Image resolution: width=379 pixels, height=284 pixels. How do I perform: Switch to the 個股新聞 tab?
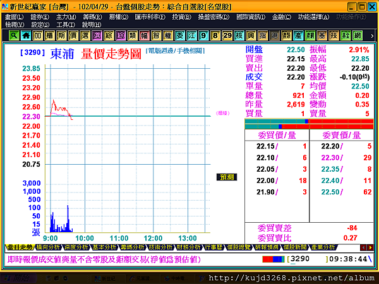[295, 247]
